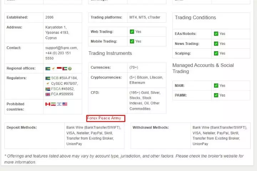
Task: Click the Bahamas flag beside SCB regulator
Action: point(48,78)
